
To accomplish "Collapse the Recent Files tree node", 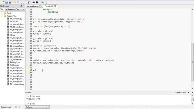I will [2, 16].
